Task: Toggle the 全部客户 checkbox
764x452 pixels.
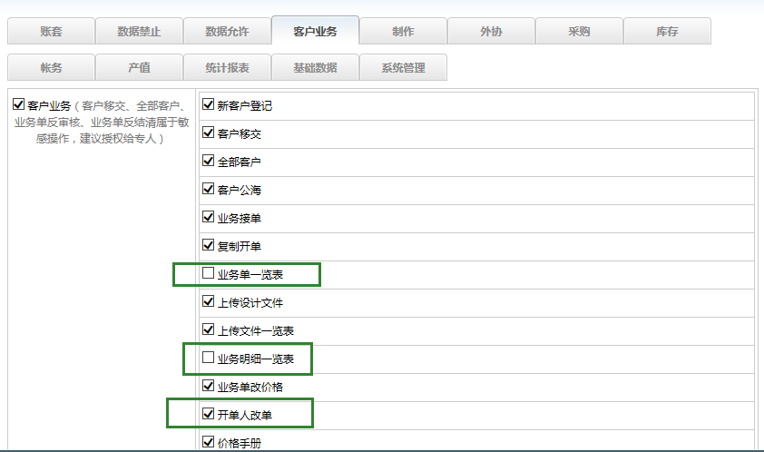Action: (x=209, y=162)
